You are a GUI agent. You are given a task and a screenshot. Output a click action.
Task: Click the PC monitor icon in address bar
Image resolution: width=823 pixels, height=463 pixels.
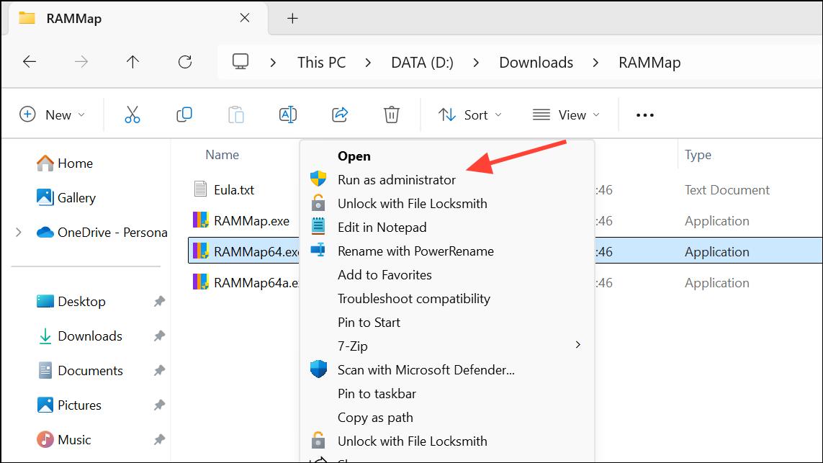(240, 62)
